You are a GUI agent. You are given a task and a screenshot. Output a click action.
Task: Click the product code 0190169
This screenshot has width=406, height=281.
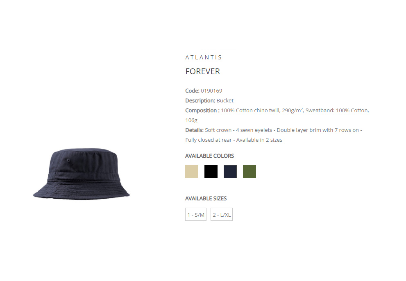pyautogui.click(x=211, y=91)
